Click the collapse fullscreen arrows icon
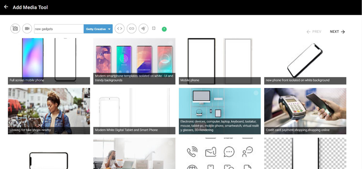 pos(154,28)
